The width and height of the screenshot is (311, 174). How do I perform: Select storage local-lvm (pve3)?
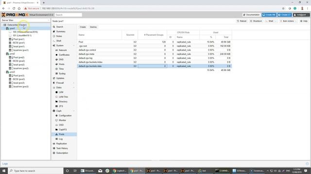(x=21, y=87)
